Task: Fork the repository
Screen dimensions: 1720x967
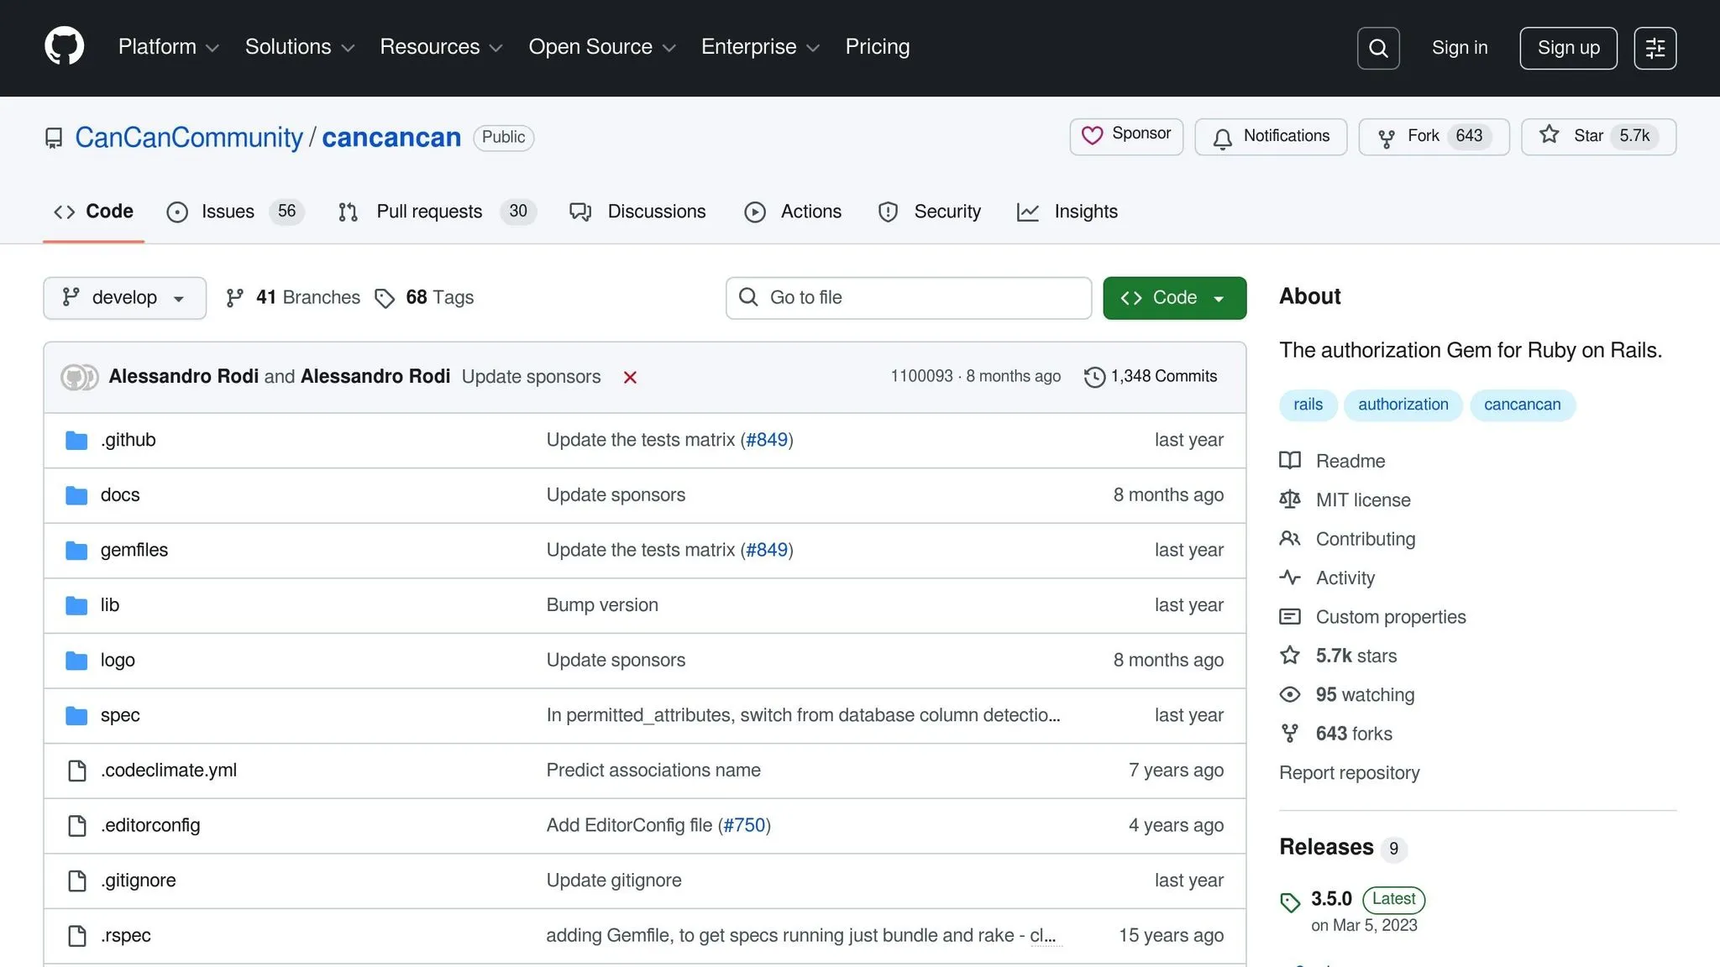Action: [x=1434, y=137]
